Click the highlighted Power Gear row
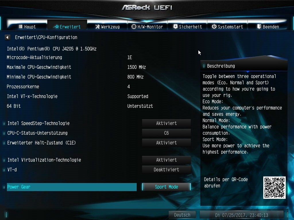This screenshot has height=220, width=294. pos(71,187)
